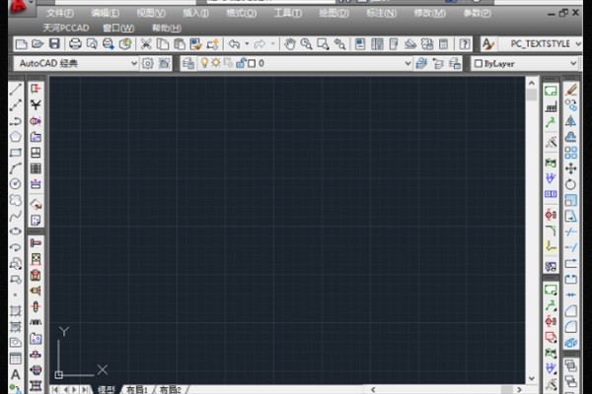Open the Help question mark icon
This screenshot has width=592, height=394.
[465, 44]
